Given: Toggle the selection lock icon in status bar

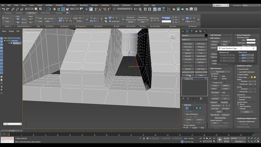Looking at the screenshot, I should (x=144, y=138).
